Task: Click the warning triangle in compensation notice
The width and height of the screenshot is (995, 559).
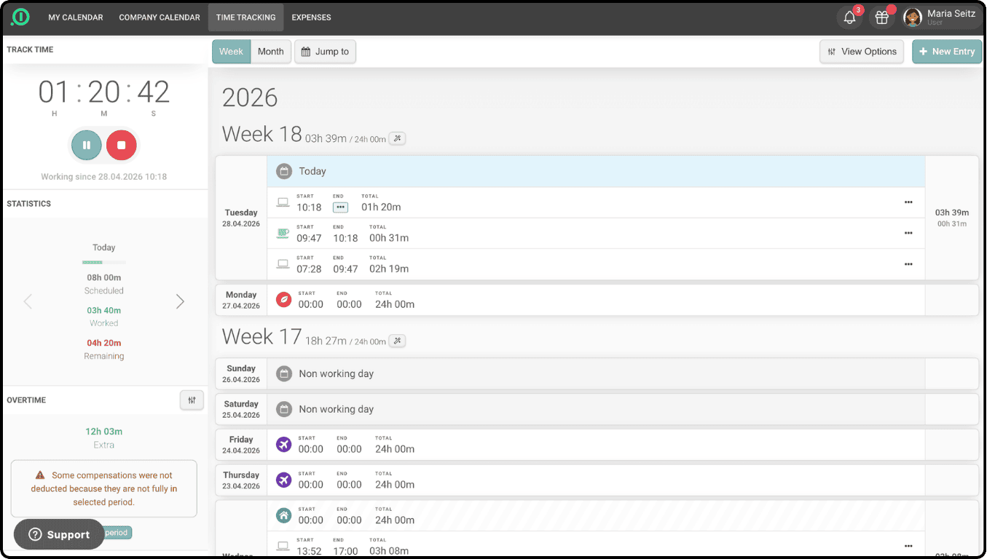Action: pyautogui.click(x=40, y=475)
